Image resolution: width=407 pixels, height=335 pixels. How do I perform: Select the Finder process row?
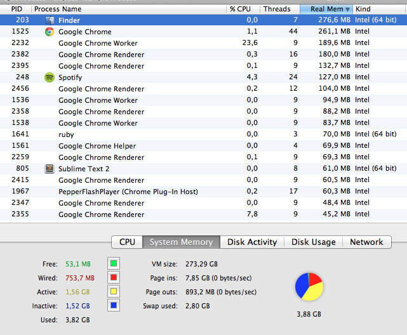tap(203, 20)
